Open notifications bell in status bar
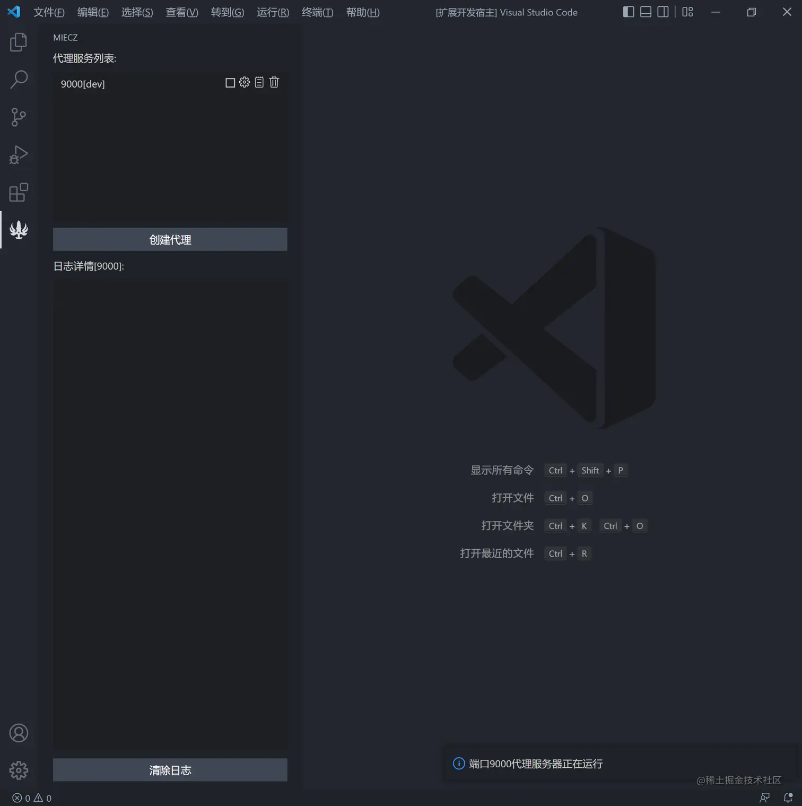802x806 pixels. coord(788,798)
